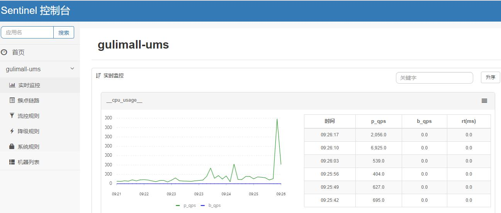Select the 09:25:56 time cell

coord(330,174)
